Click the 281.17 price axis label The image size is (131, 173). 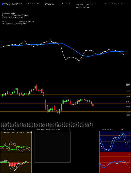(x=128, y=91)
